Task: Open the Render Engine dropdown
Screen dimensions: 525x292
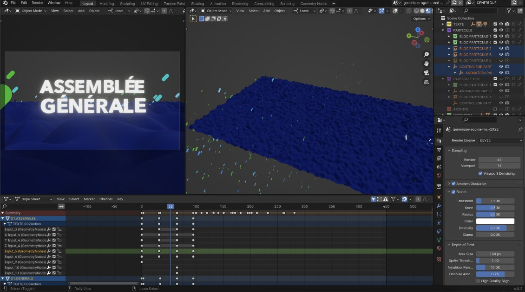Action: point(500,140)
